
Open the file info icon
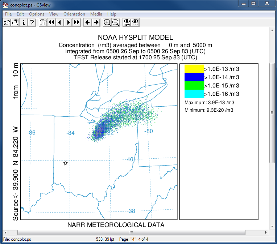pyautogui.click(x=24, y=22)
